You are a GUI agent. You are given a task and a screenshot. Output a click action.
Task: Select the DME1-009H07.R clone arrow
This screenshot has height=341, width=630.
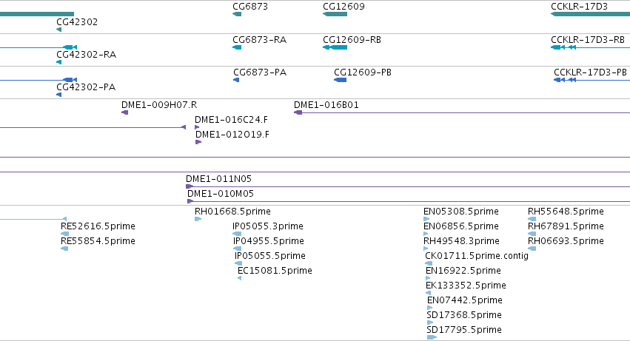125,112
